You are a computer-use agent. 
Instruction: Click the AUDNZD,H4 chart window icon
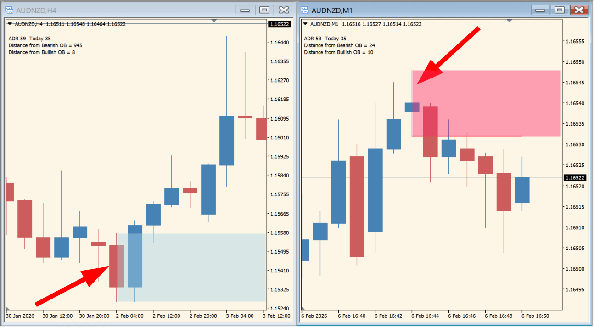click(x=9, y=10)
